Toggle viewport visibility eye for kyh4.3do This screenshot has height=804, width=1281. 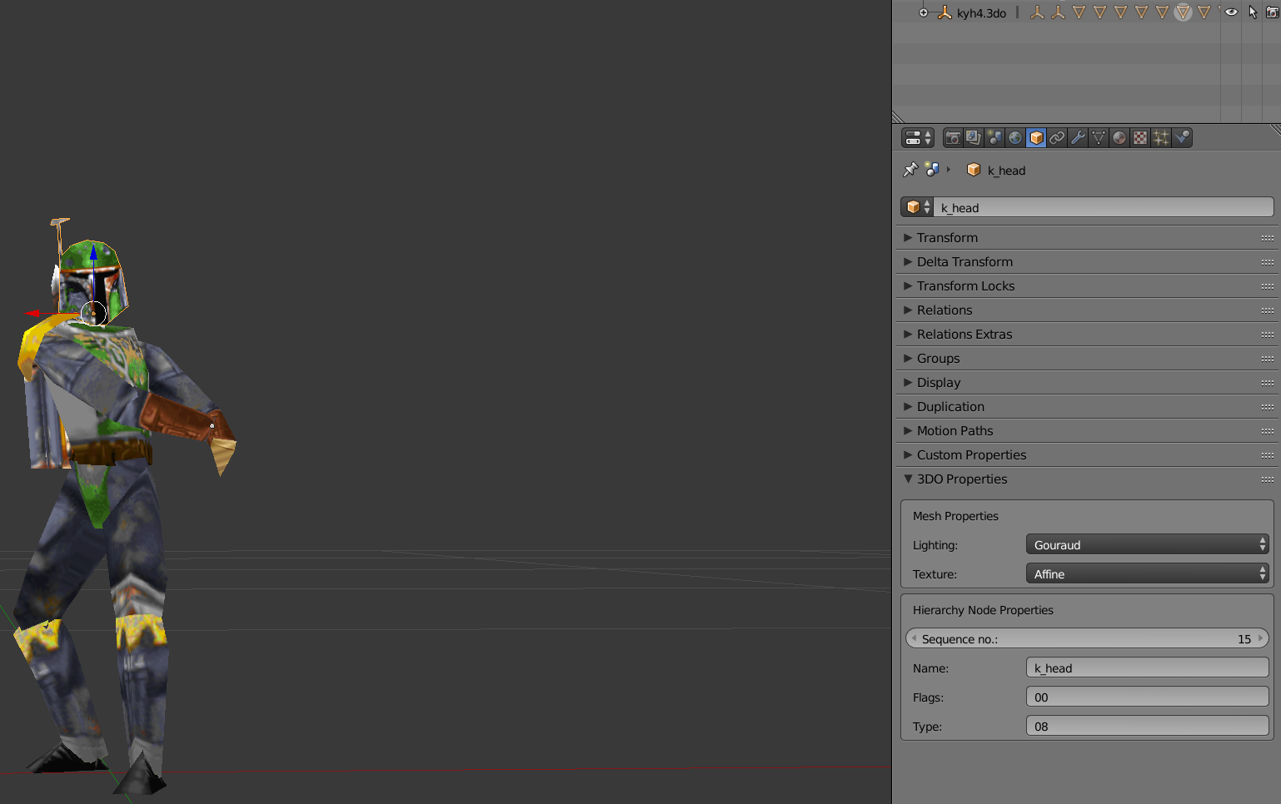pyautogui.click(x=1231, y=12)
